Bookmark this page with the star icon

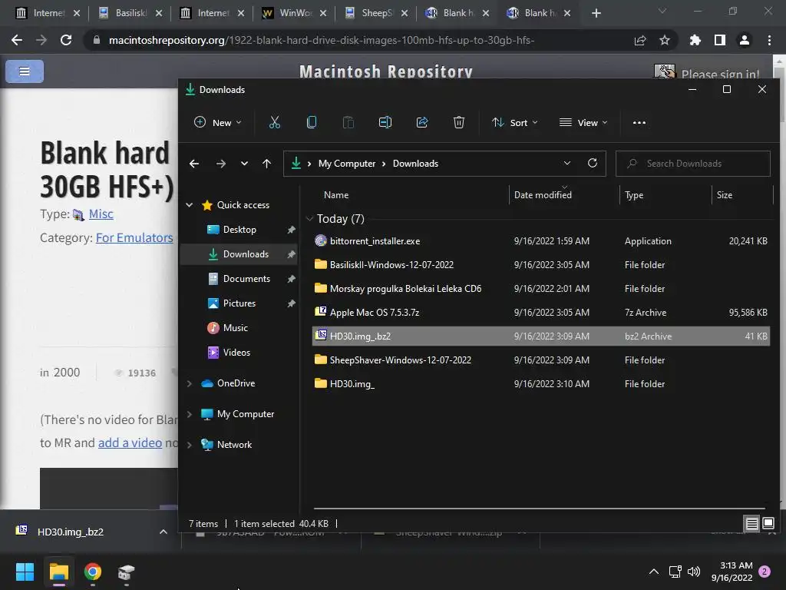coord(665,40)
